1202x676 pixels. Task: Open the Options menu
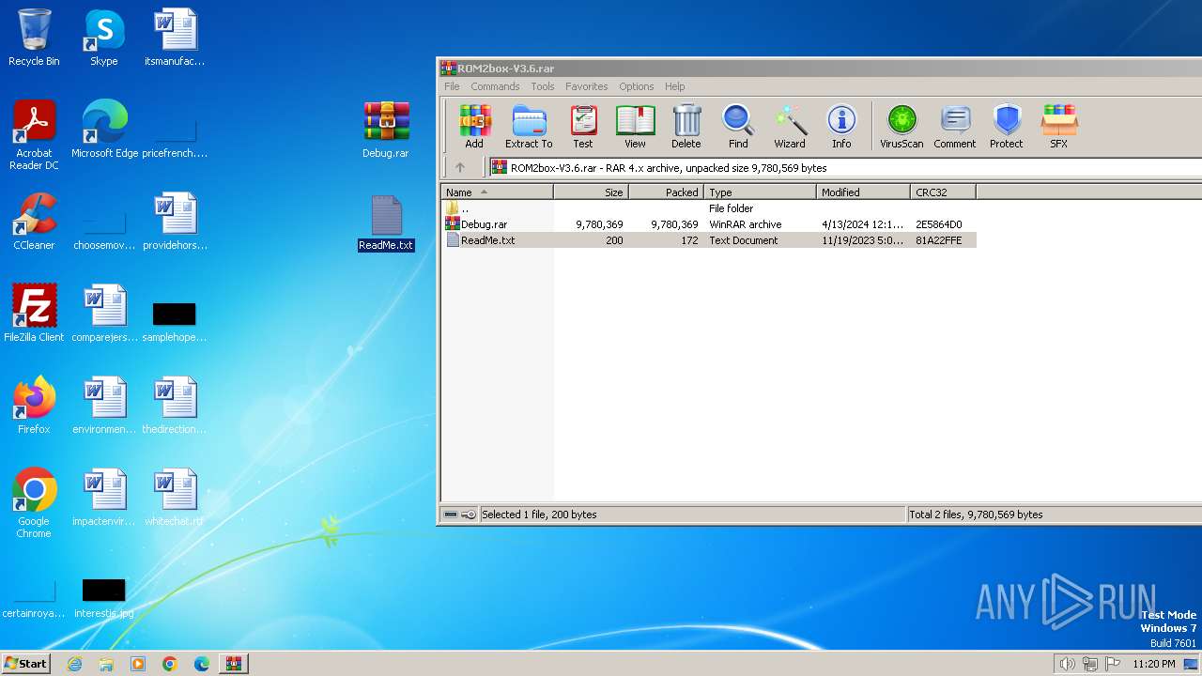pyautogui.click(x=636, y=86)
